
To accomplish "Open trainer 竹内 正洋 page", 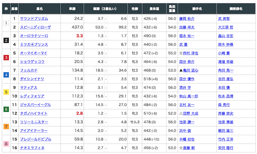I will (x=226, y=139).
